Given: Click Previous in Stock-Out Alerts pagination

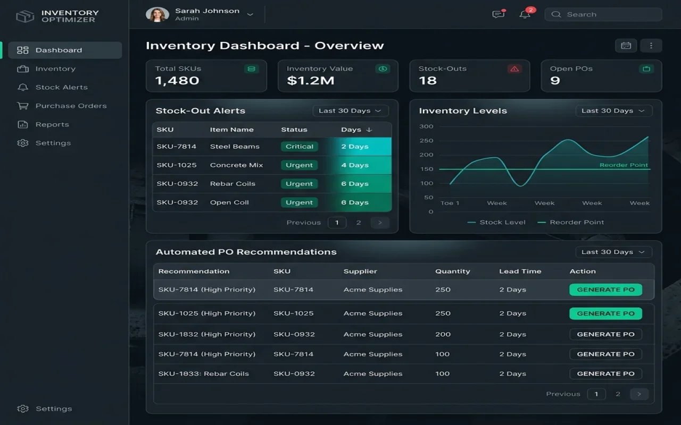Looking at the screenshot, I should 303,223.
